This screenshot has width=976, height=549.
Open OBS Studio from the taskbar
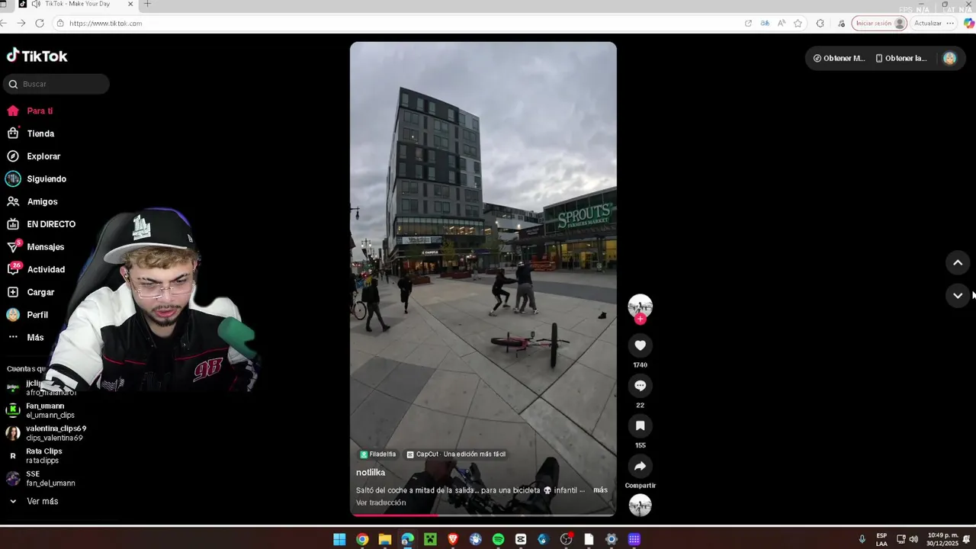pos(566,540)
